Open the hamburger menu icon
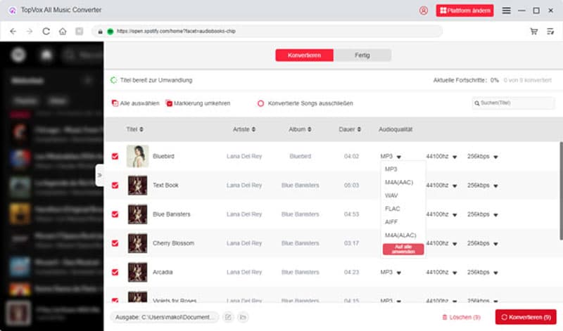This screenshot has width=563, height=331. (506, 11)
